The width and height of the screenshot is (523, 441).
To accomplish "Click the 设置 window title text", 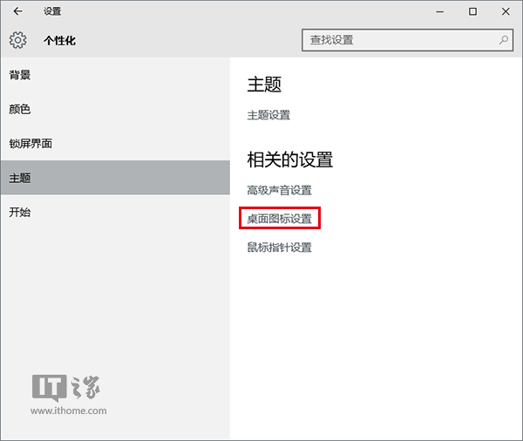I will pos(52,11).
